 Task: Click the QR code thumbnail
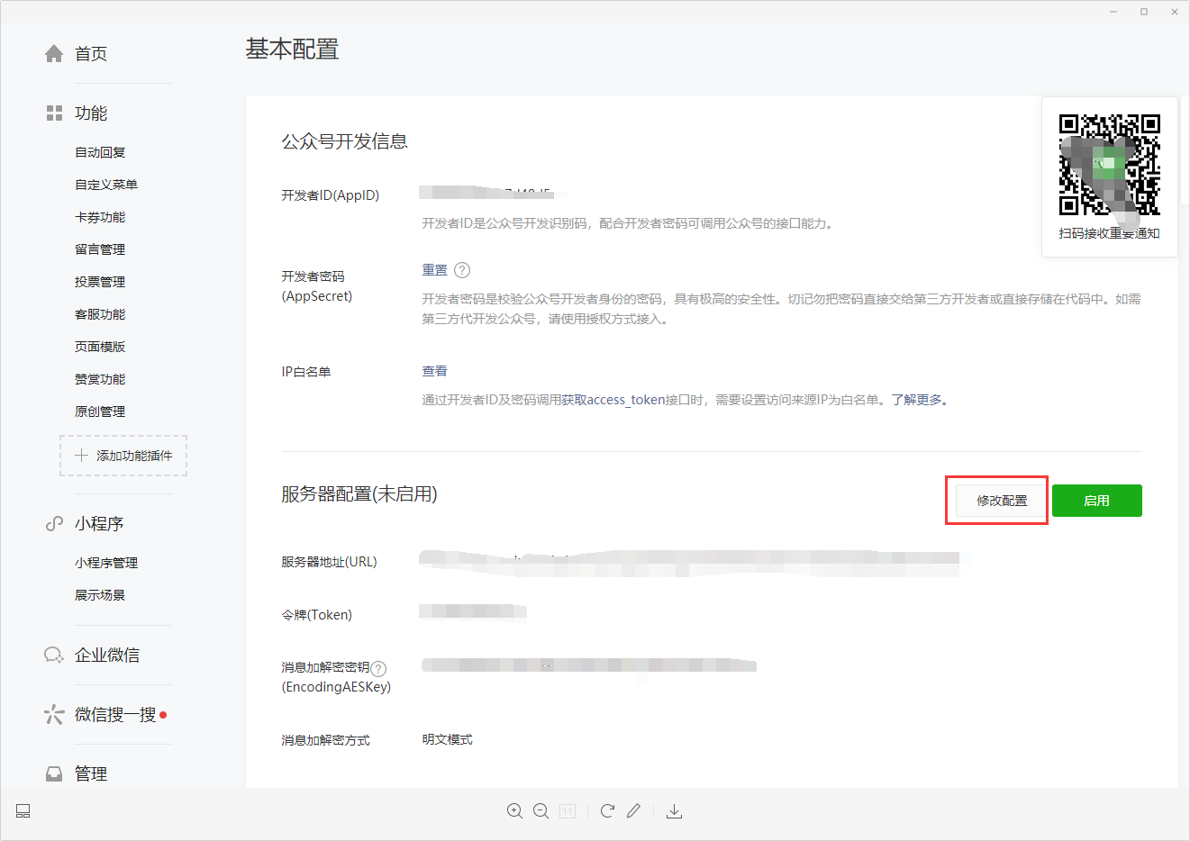(x=1110, y=164)
